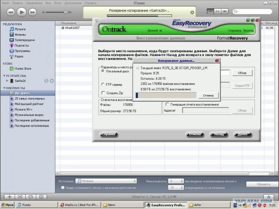The image size is (279, 209).
Task: Open the 25 самых популярных playlist
Action: pos(30,99)
